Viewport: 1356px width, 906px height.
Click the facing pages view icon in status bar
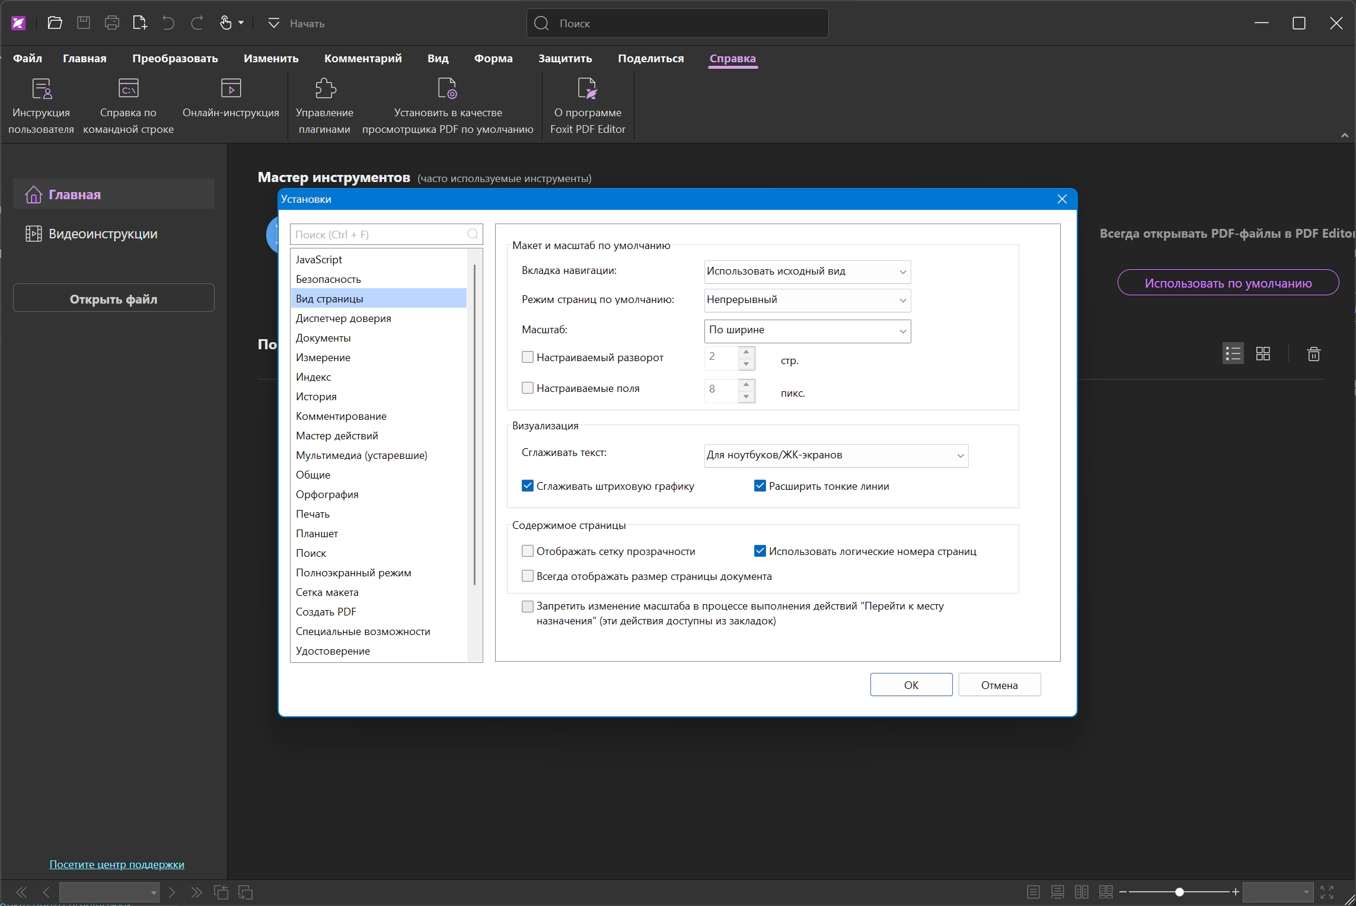tap(1081, 892)
